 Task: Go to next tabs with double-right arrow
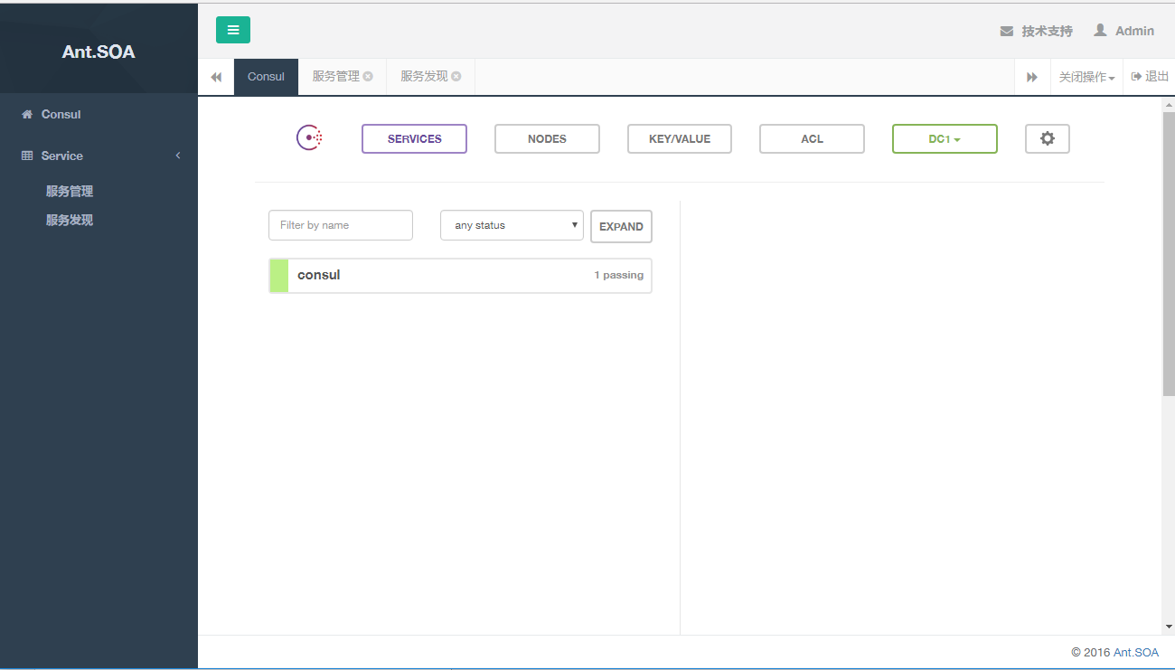pyautogui.click(x=1032, y=77)
